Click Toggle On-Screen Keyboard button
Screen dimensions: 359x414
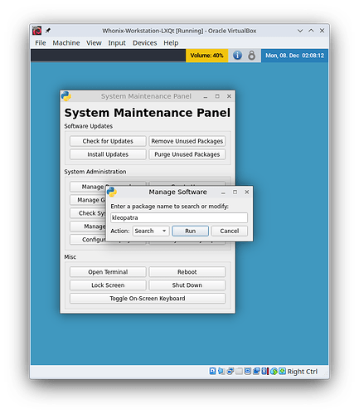tap(148, 299)
